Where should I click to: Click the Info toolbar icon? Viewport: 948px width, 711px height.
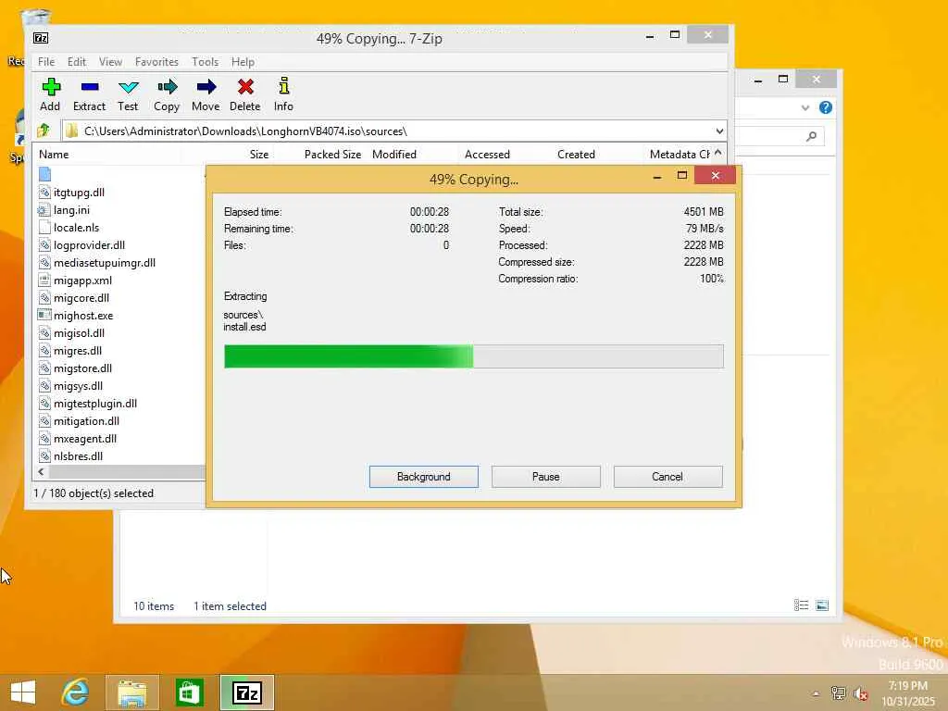click(283, 86)
